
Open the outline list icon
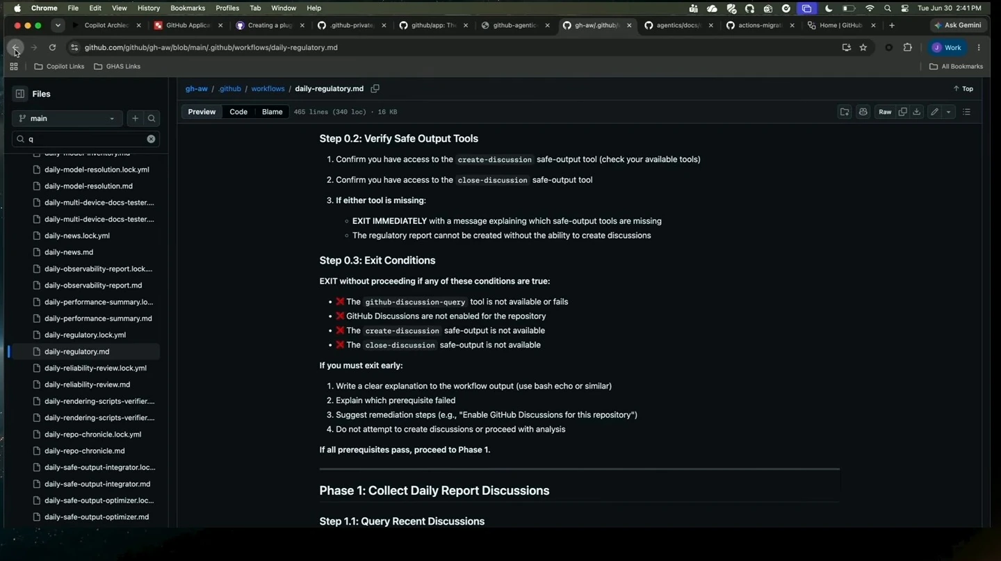[966, 112]
